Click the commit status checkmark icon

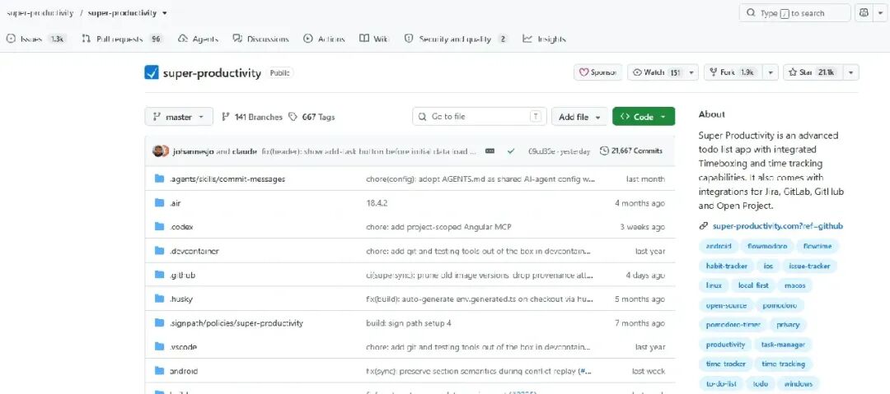[x=511, y=151]
